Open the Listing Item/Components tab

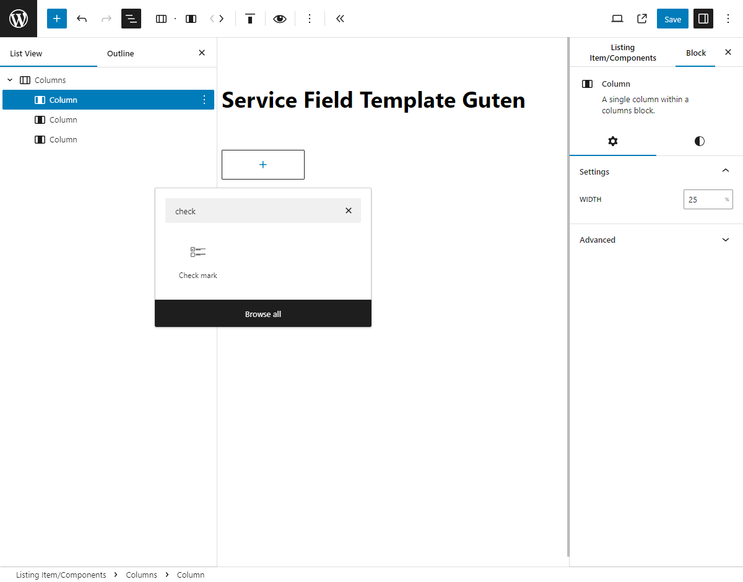622,52
